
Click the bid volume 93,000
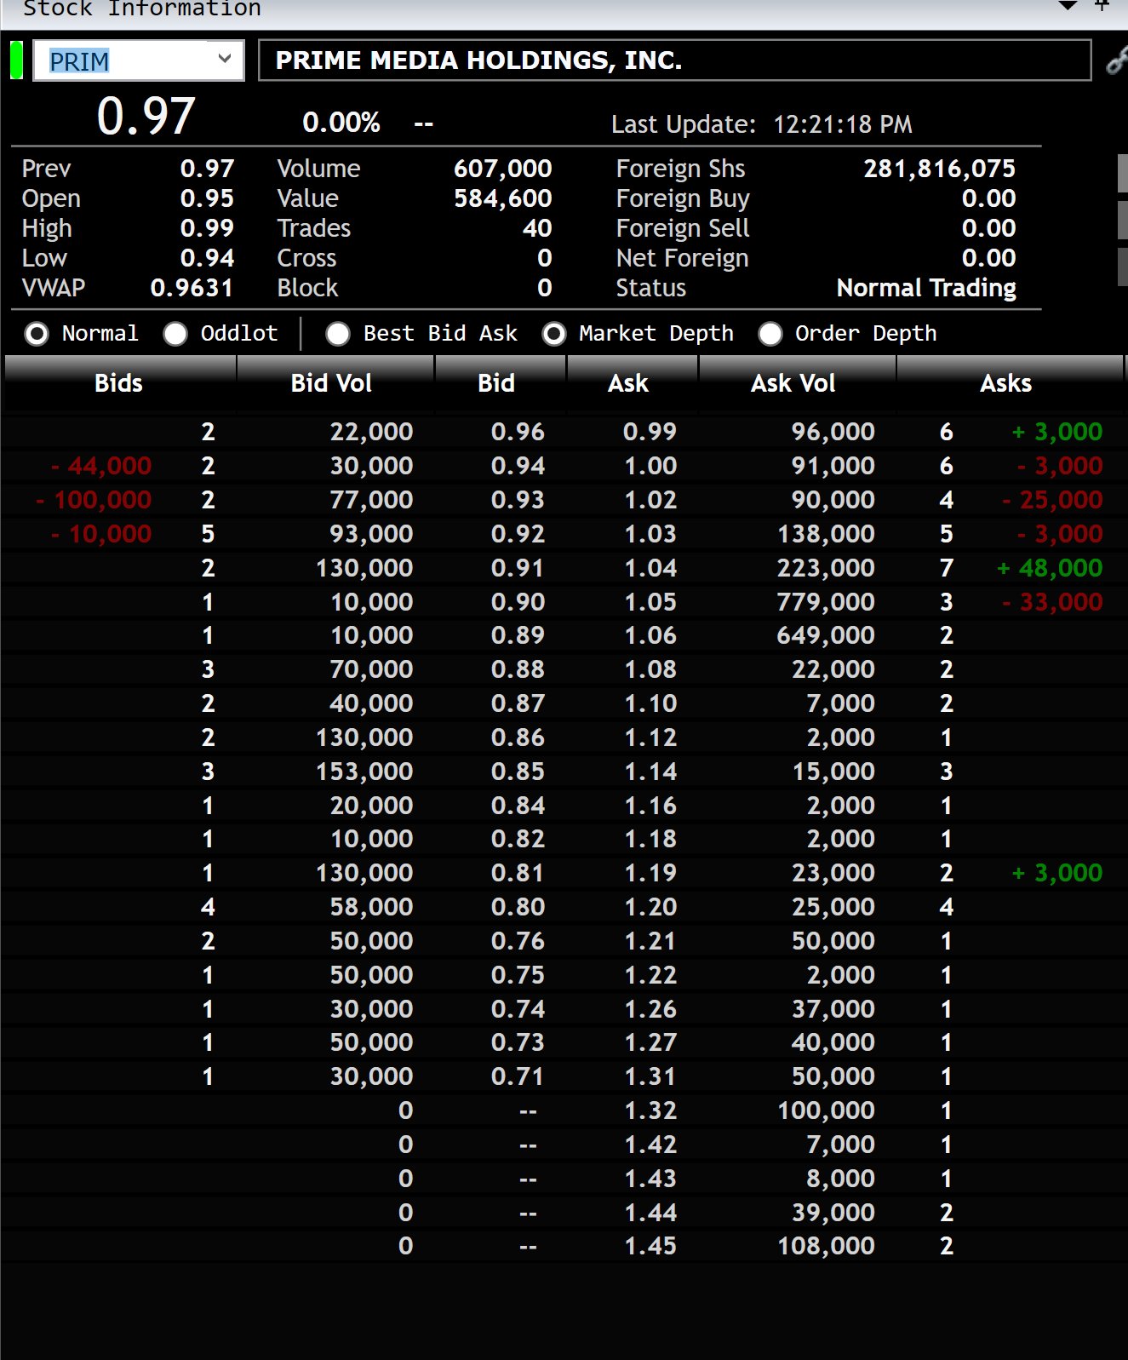(371, 534)
